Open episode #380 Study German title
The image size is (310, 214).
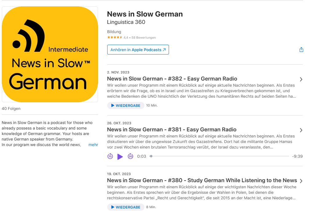pos(202,180)
